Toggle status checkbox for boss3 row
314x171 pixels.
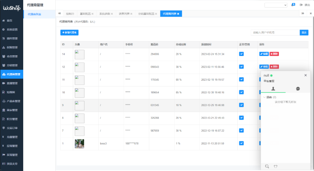[241, 143]
